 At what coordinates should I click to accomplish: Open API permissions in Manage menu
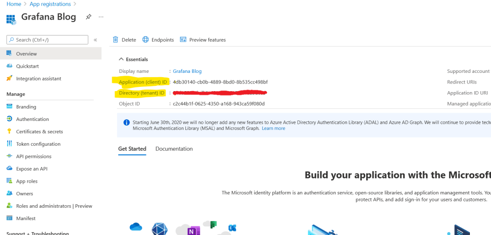(x=34, y=156)
